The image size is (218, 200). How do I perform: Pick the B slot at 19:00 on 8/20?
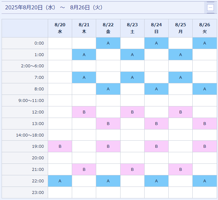click(60, 146)
